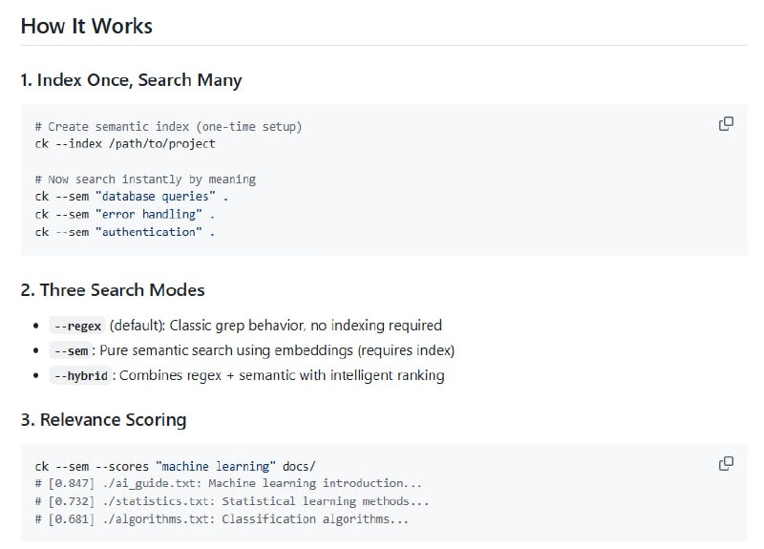Click the "# Create semantic index" comment

tap(168, 126)
